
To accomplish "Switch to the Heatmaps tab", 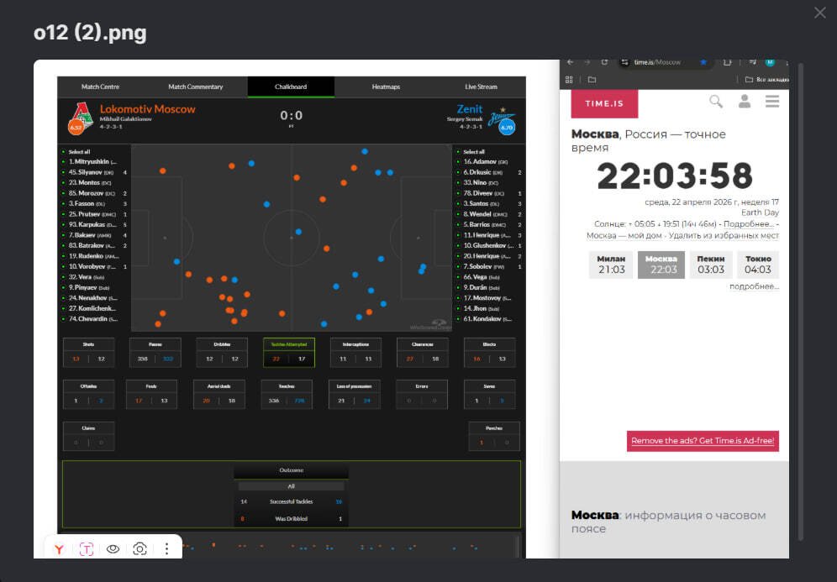I will pyautogui.click(x=386, y=87).
